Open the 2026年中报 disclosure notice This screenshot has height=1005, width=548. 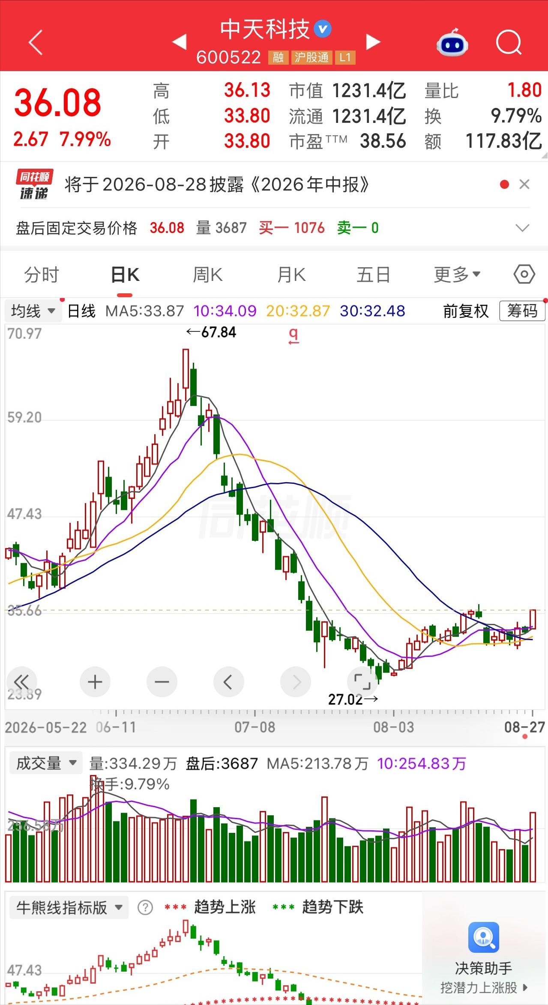tap(217, 185)
